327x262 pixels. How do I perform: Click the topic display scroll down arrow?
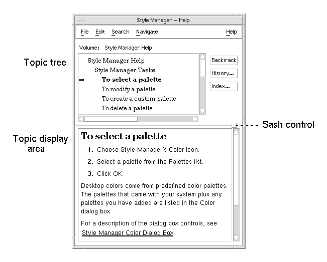point(236,238)
